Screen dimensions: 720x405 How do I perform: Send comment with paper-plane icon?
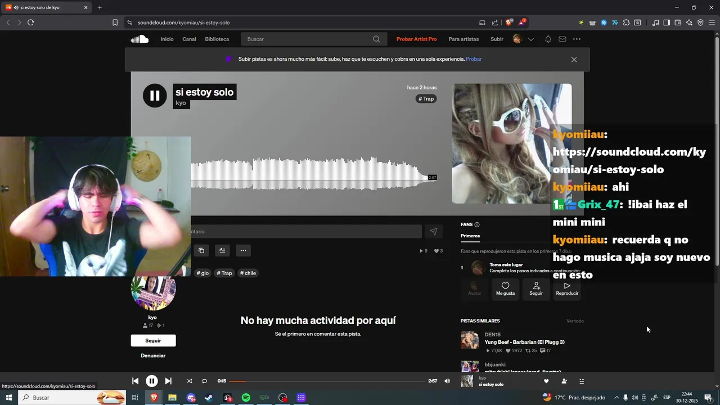tap(434, 231)
